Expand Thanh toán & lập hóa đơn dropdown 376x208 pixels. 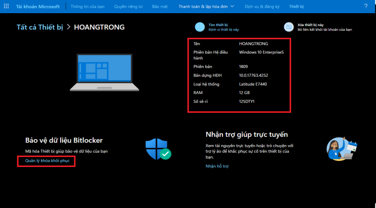pos(206,7)
